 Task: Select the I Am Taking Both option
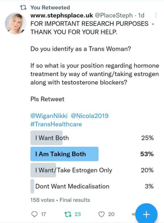(92, 154)
